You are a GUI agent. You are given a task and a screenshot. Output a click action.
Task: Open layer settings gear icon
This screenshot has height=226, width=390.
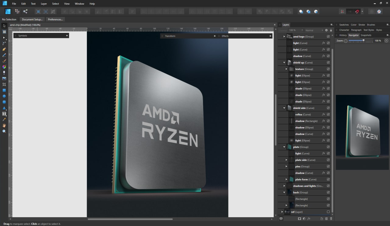[326, 30]
